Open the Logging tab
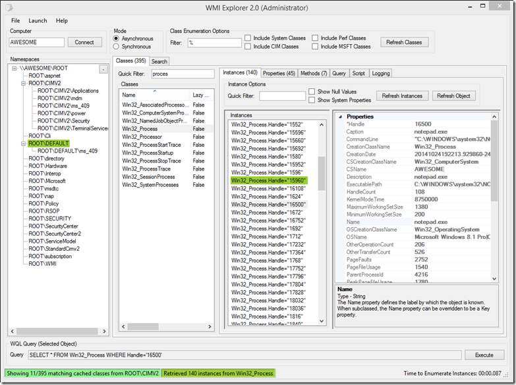Viewport: 516px width, 385px height. (381, 73)
